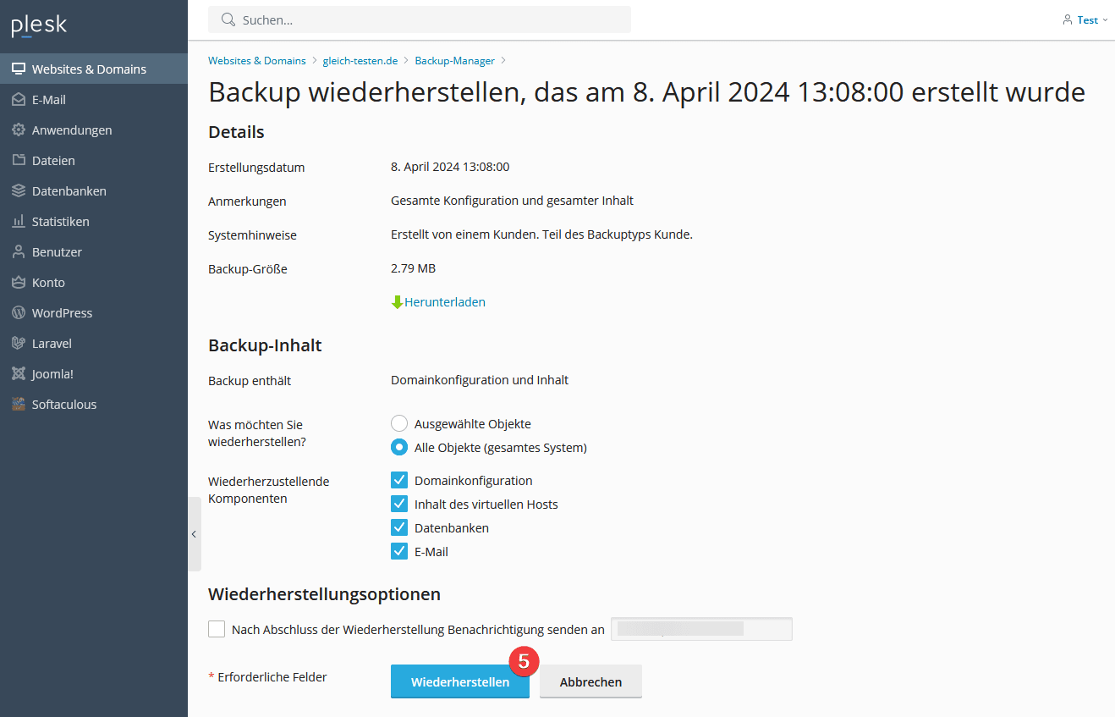Click the Dateien folder icon
Viewport: 1115px width, 717px height.
(x=19, y=161)
